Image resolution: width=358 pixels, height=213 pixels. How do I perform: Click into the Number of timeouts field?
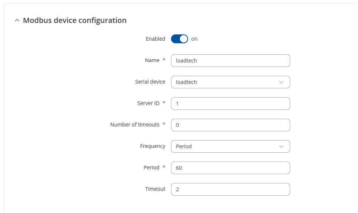click(x=231, y=125)
